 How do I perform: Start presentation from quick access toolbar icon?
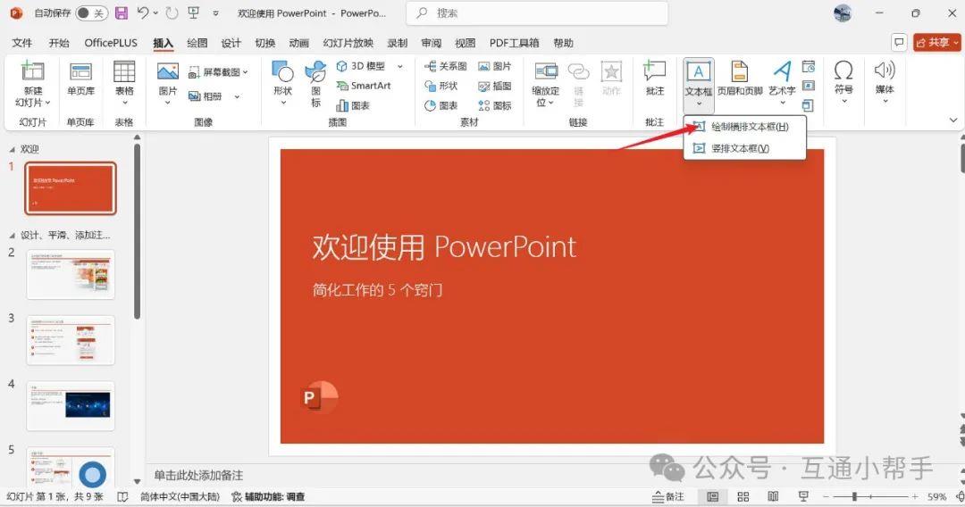193,12
